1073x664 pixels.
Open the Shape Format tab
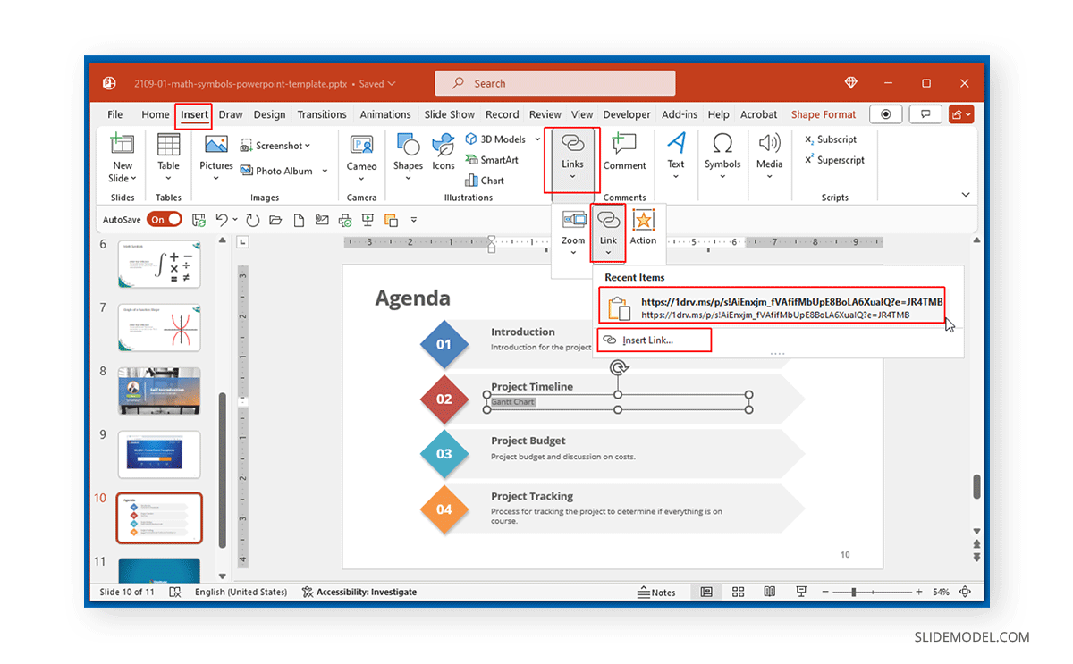coord(824,114)
